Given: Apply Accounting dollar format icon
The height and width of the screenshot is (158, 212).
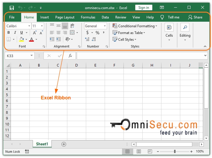Looking at the screenshot, I should pyautogui.click(x=88, y=33).
